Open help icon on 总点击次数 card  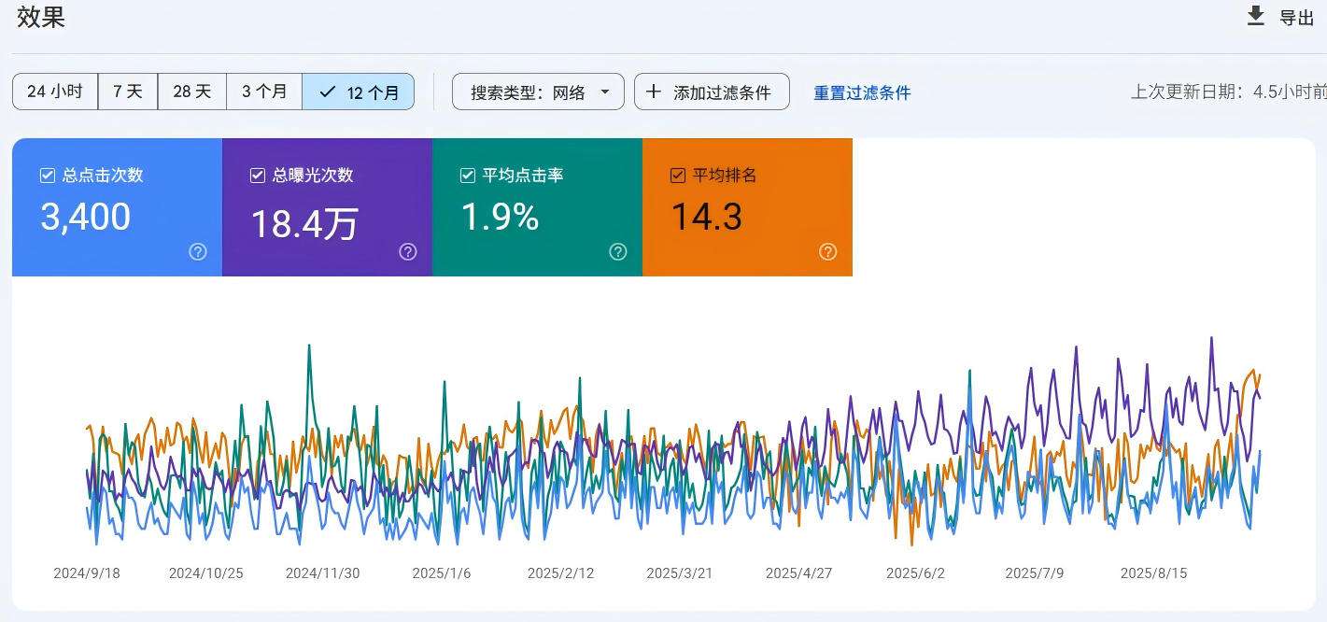click(198, 251)
